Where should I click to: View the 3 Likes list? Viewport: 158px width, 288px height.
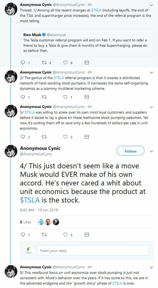(x=26, y=222)
